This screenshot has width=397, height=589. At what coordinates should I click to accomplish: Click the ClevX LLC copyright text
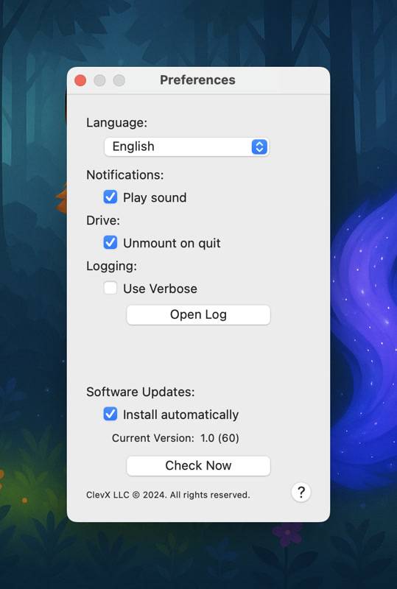tap(168, 495)
